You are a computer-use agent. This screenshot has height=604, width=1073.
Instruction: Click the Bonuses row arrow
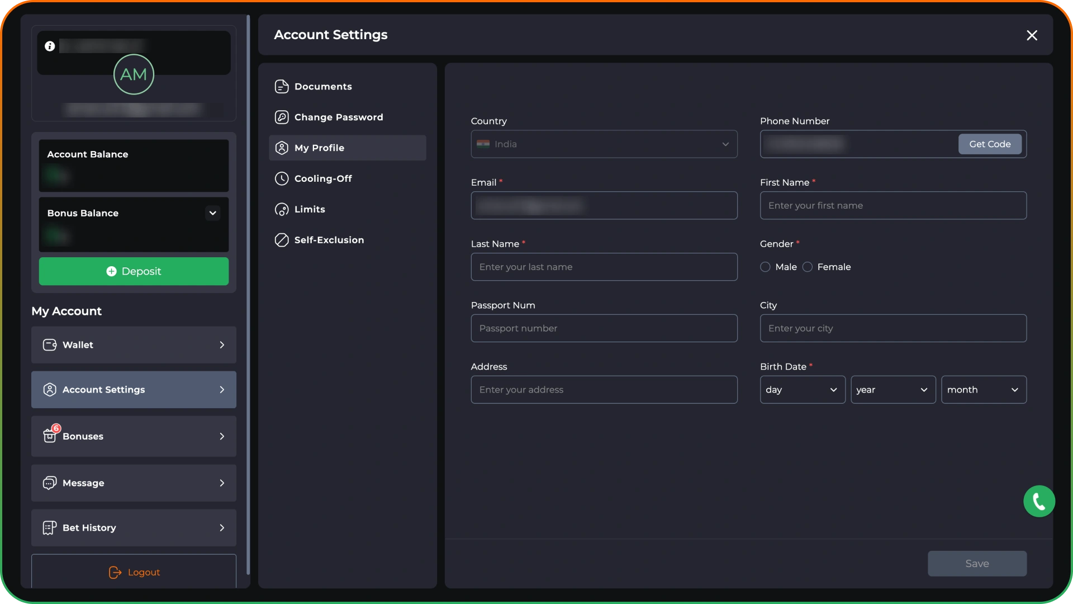[222, 436]
